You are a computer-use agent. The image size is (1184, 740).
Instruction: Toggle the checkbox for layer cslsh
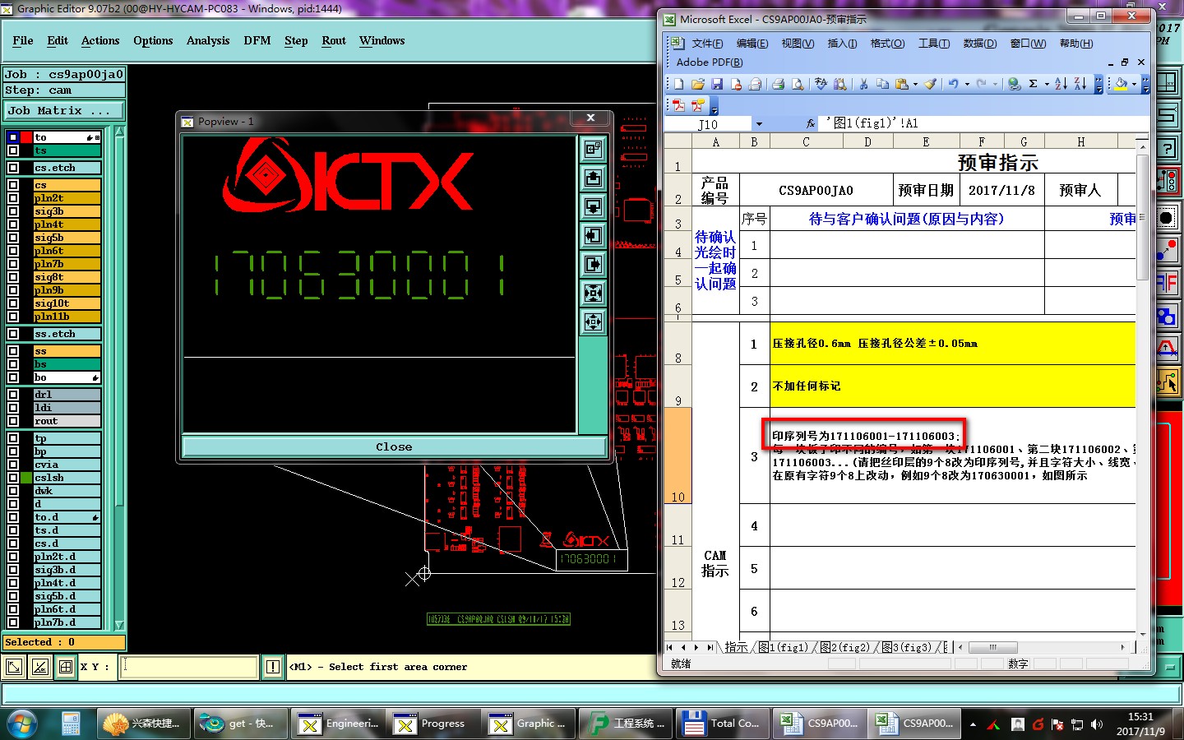[13, 478]
